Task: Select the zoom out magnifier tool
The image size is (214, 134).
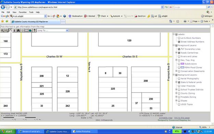Action: [x=6, y=31]
